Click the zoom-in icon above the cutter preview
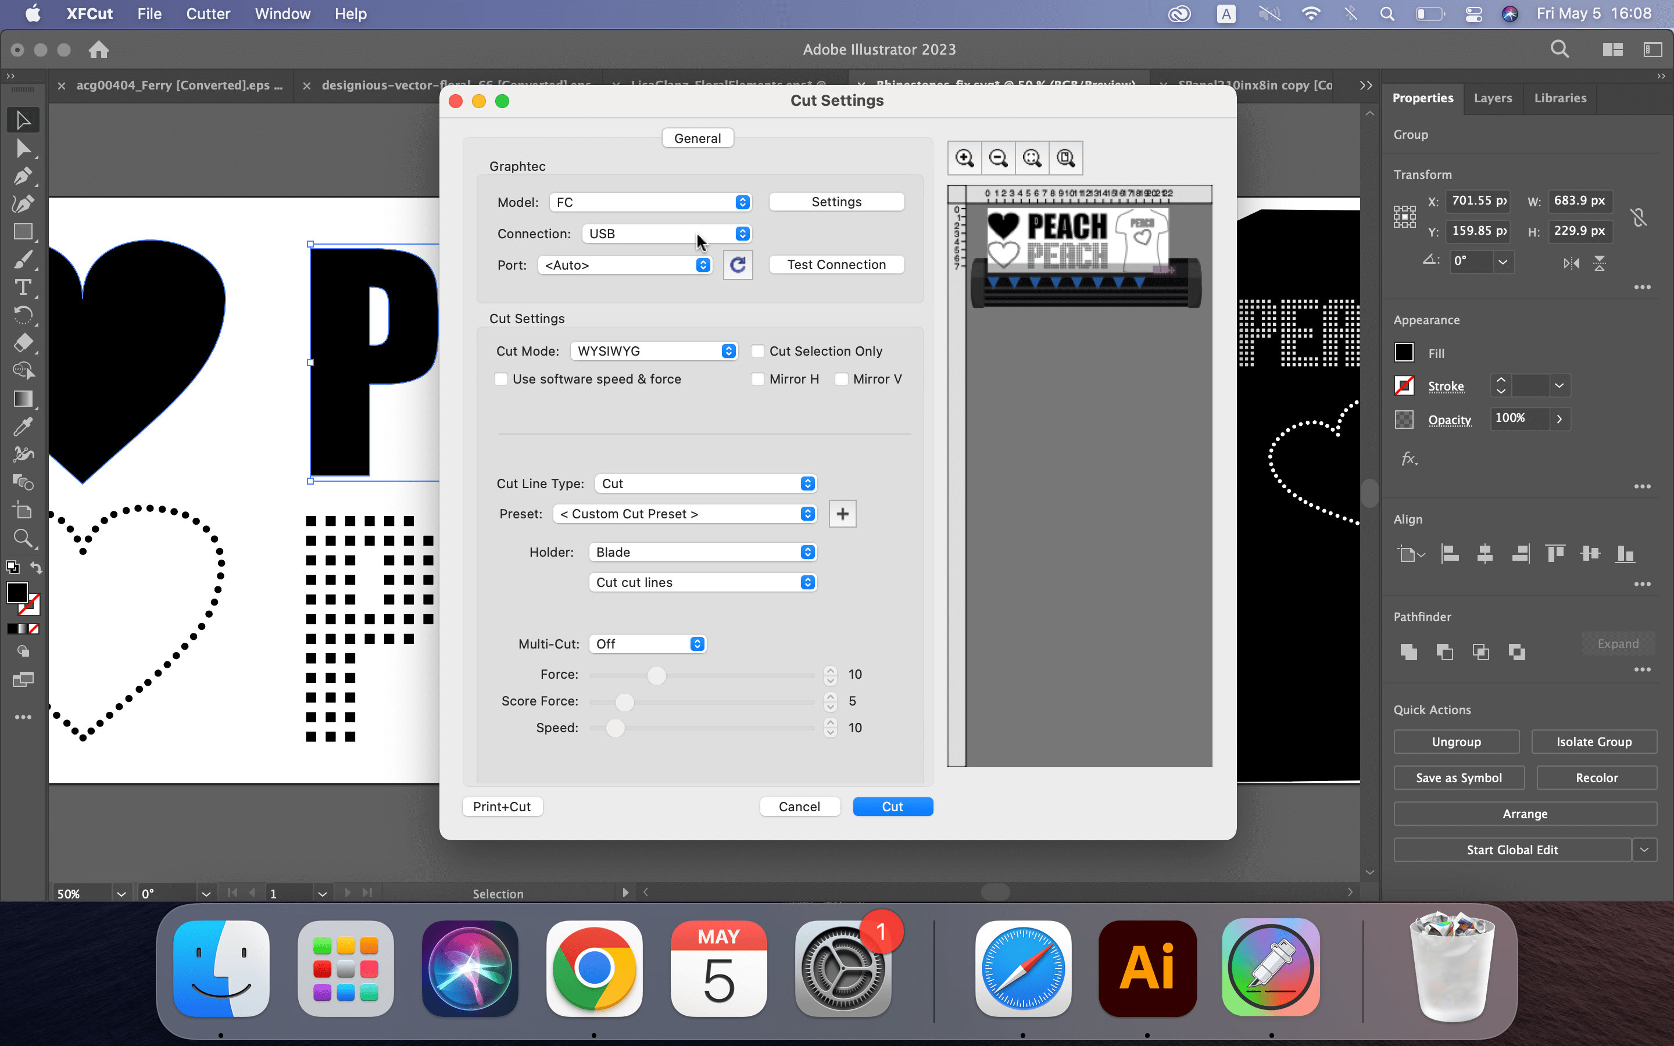This screenshot has width=1674, height=1046. tap(964, 157)
